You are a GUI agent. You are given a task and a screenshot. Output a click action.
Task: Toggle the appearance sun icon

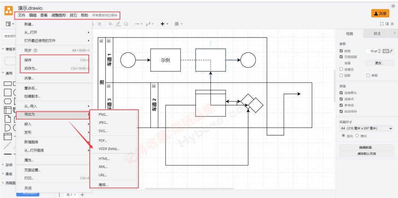[x=393, y=6]
